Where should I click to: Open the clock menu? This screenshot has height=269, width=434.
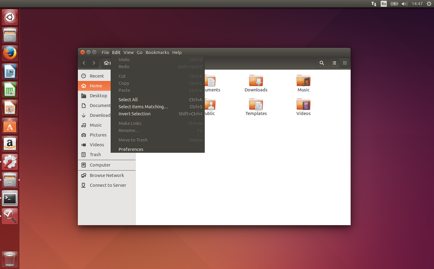pos(417,4)
